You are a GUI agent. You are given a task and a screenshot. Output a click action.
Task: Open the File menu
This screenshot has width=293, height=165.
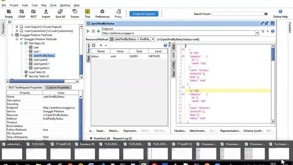coord(4,5)
